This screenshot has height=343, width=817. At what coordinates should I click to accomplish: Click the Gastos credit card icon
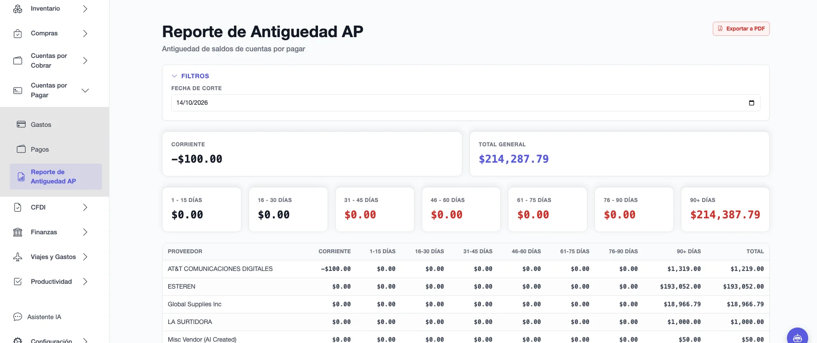[x=21, y=124]
